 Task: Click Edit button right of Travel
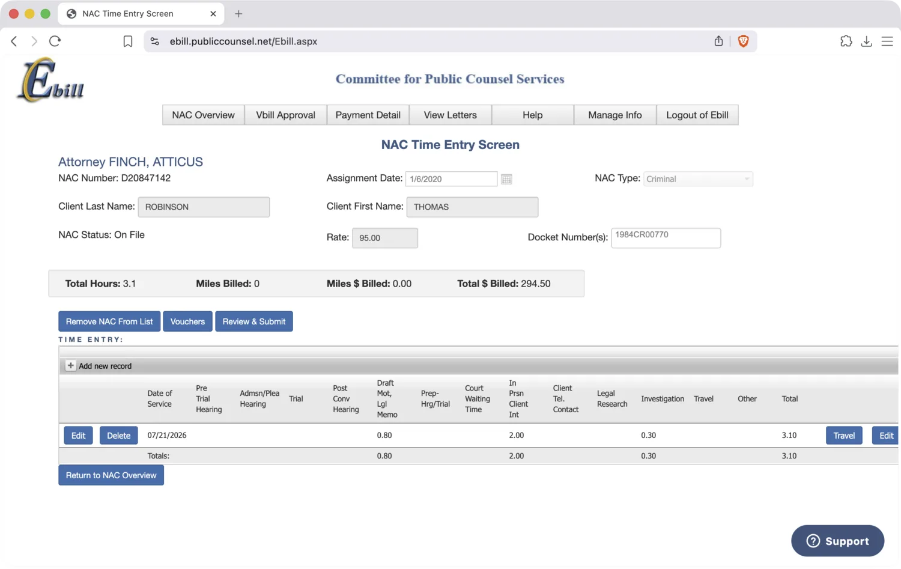[885, 436]
